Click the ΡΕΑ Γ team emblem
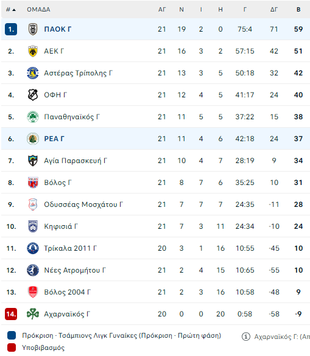 33,139
